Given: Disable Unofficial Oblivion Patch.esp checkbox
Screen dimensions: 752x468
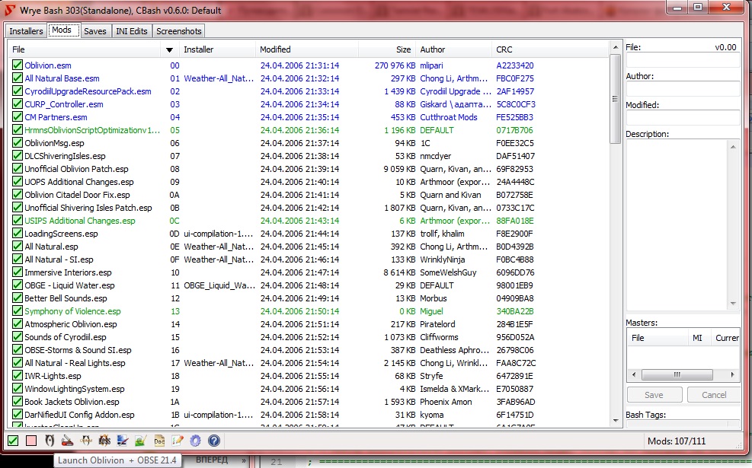Looking at the screenshot, I should click(18, 168).
